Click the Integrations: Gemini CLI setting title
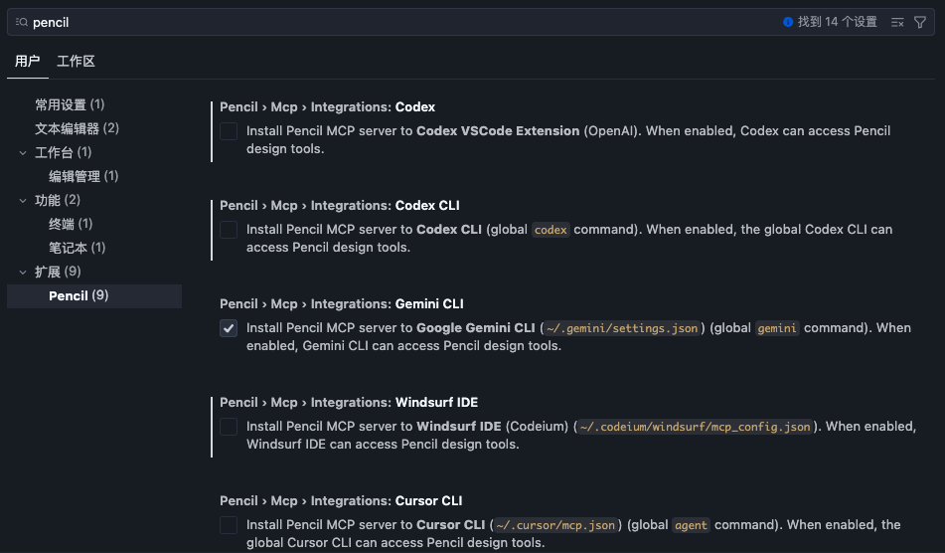The width and height of the screenshot is (945, 553). [x=342, y=304]
